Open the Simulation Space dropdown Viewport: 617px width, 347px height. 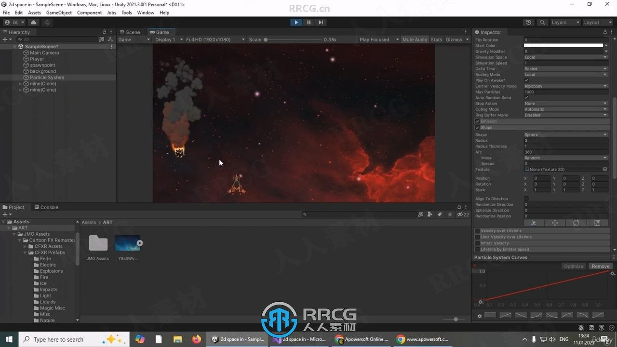(x=566, y=57)
